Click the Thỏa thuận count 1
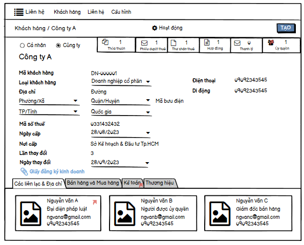 click(x=120, y=42)
